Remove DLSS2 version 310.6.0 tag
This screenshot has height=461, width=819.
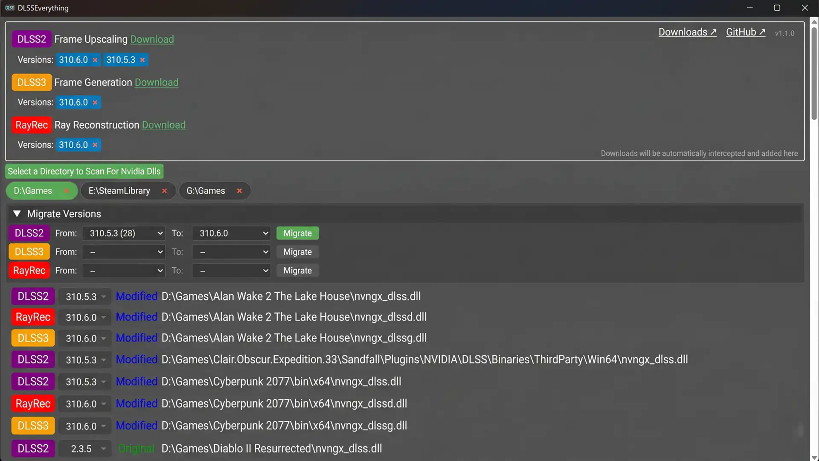click(95, 60)
